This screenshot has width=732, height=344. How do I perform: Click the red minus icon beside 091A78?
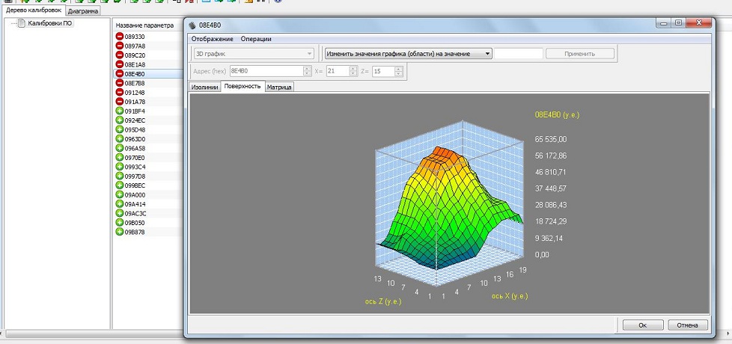pyautogui.click(x=120, y=102)
